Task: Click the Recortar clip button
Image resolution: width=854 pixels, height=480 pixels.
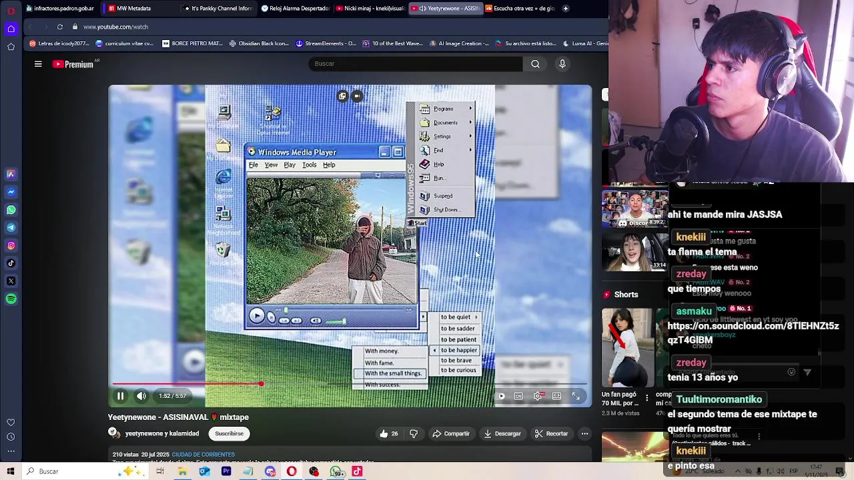Action: click(x=552, y=433)
